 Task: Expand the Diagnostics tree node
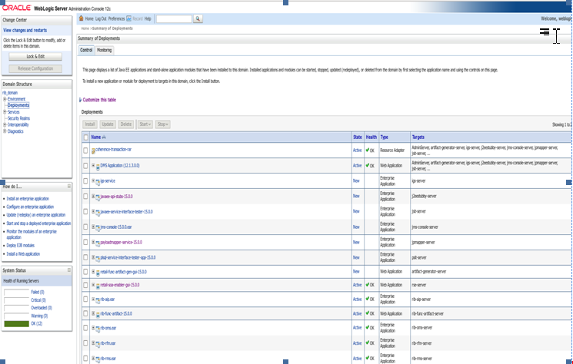5,131
